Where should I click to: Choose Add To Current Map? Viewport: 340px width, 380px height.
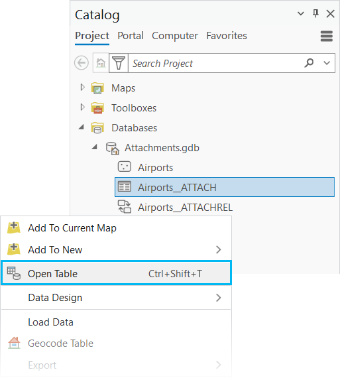tap(116, 228)
